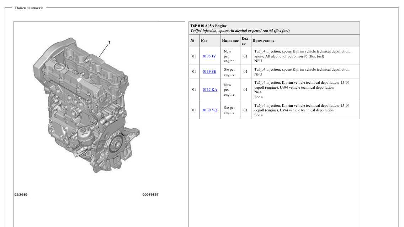Select callout number 1 on diagram
Viewport: 404px width, 227px height.
coord(109,43)
